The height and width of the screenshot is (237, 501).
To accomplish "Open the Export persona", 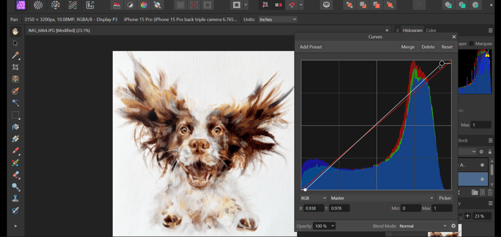I will [x=90, y=5].
